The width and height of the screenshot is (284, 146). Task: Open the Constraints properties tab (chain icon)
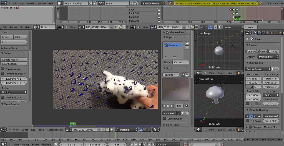tap(276, 33)
